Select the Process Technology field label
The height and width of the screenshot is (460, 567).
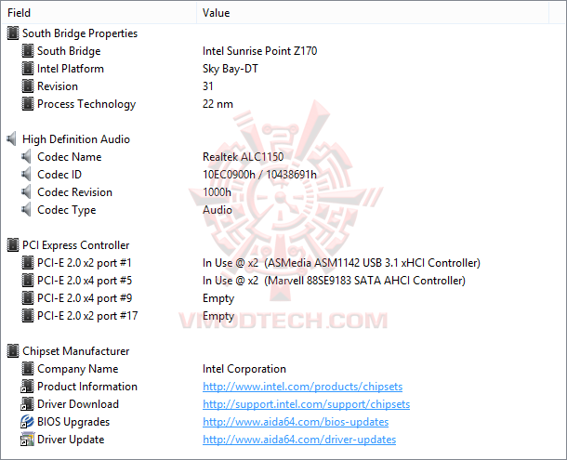click(x=86, y=104)
